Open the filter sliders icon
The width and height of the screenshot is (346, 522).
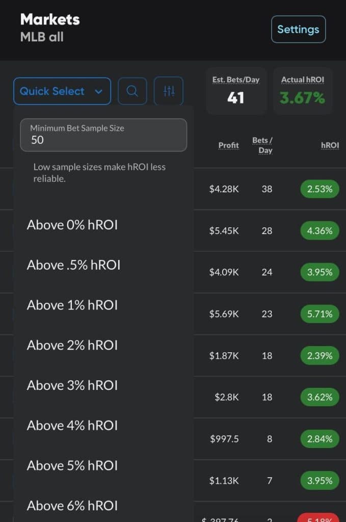coord(169,91)
